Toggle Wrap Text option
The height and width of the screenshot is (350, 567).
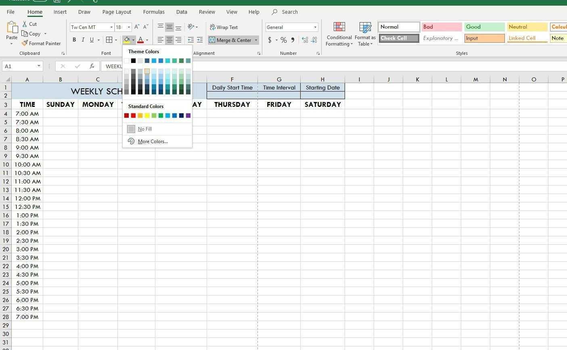[224, 27]
